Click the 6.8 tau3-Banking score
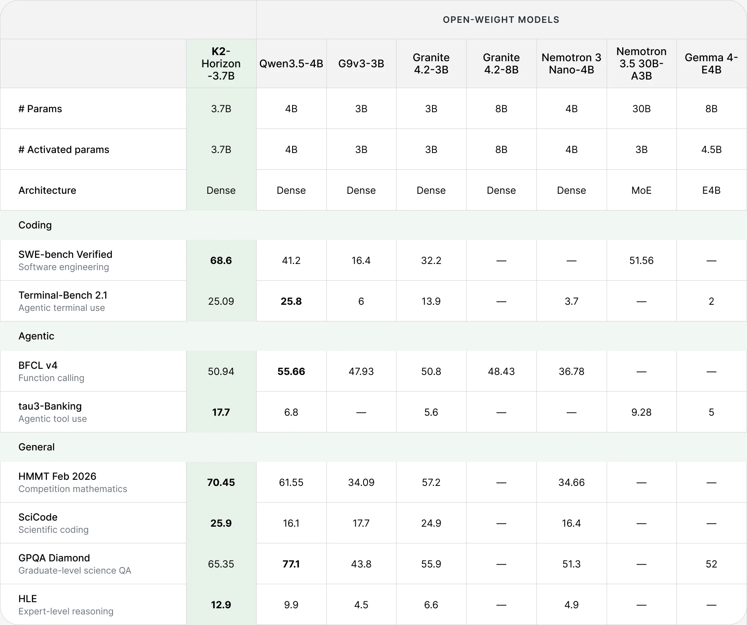The width and height of the screenshot is (747, 625). pos(291,412)
